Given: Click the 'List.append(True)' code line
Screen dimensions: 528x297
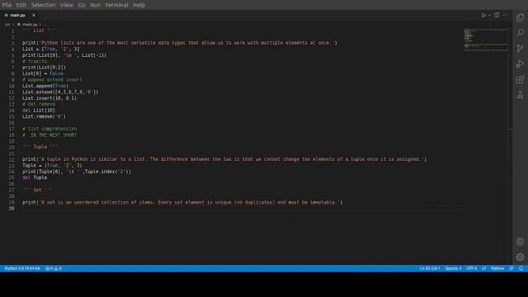Looking at the screenshot, I should [x=45, y=86].
